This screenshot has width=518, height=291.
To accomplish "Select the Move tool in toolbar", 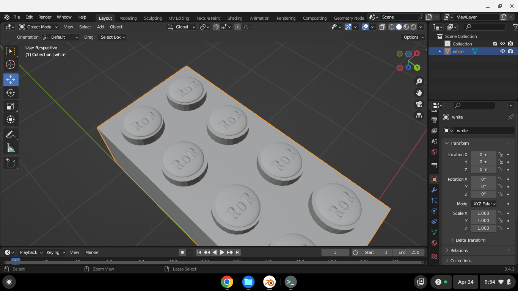I will point(11,80).
